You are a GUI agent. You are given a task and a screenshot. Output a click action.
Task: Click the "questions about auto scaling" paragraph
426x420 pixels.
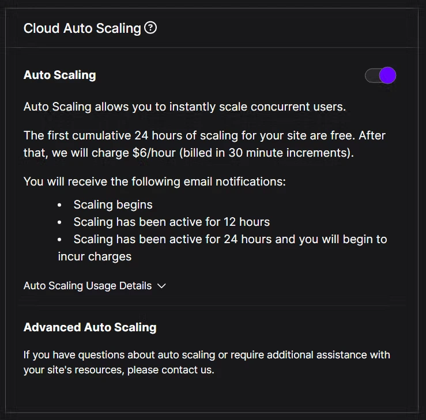(207, 362)
